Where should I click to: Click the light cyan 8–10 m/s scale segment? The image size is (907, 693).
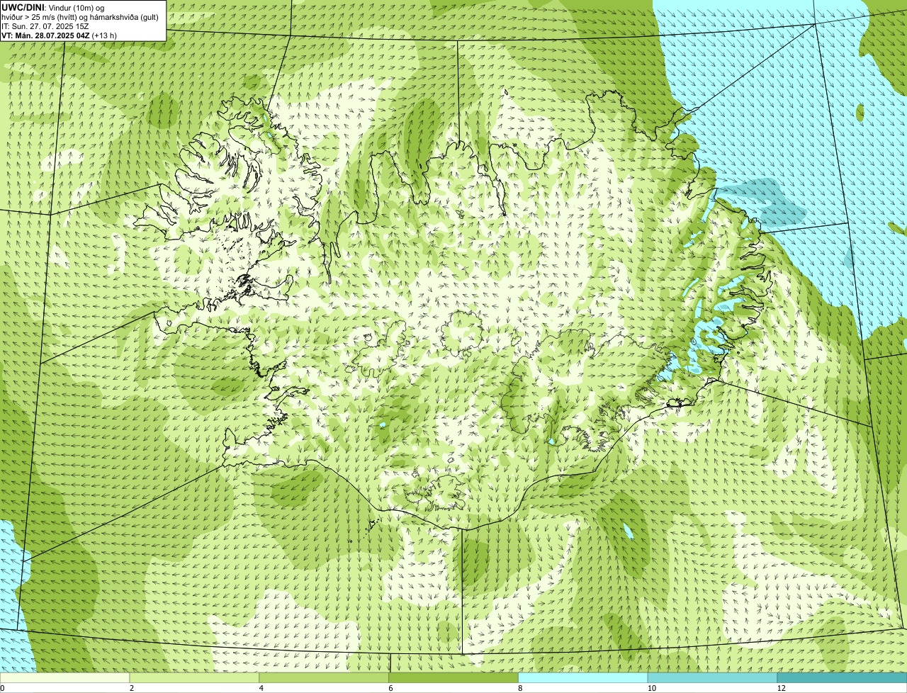click(x=583, y=678)
